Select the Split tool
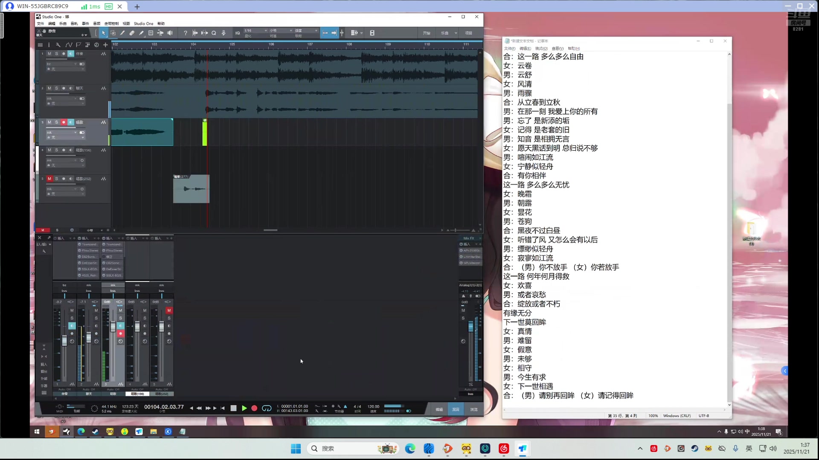819x460 pixels. [x=122, y=33]
